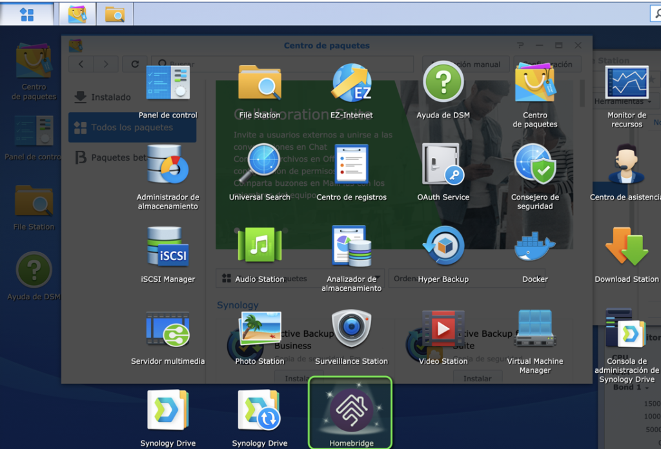Open Panel de control from the main menu
The height and width of the screenshot is (449, 661).
click(168, 83)
